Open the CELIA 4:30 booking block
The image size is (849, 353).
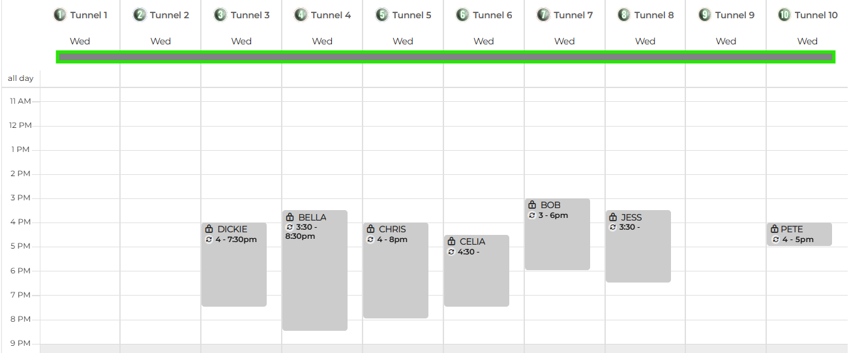tap(477, 271)
